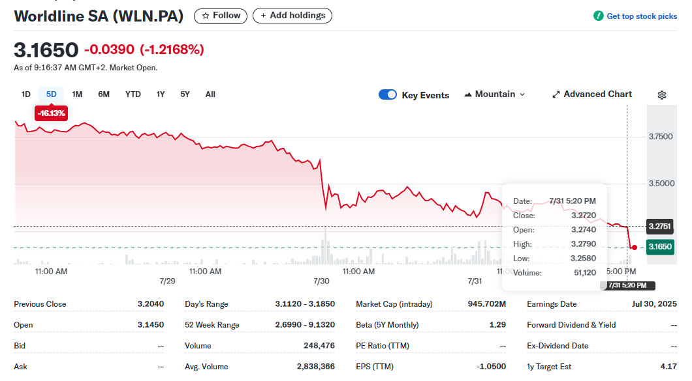Click Forward Dividend & Yield label

(571, 324)
